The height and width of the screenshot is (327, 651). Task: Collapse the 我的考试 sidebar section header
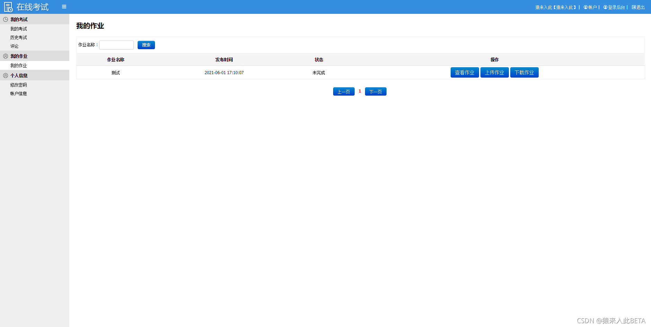pyautogui.click(x=35, y=19)
